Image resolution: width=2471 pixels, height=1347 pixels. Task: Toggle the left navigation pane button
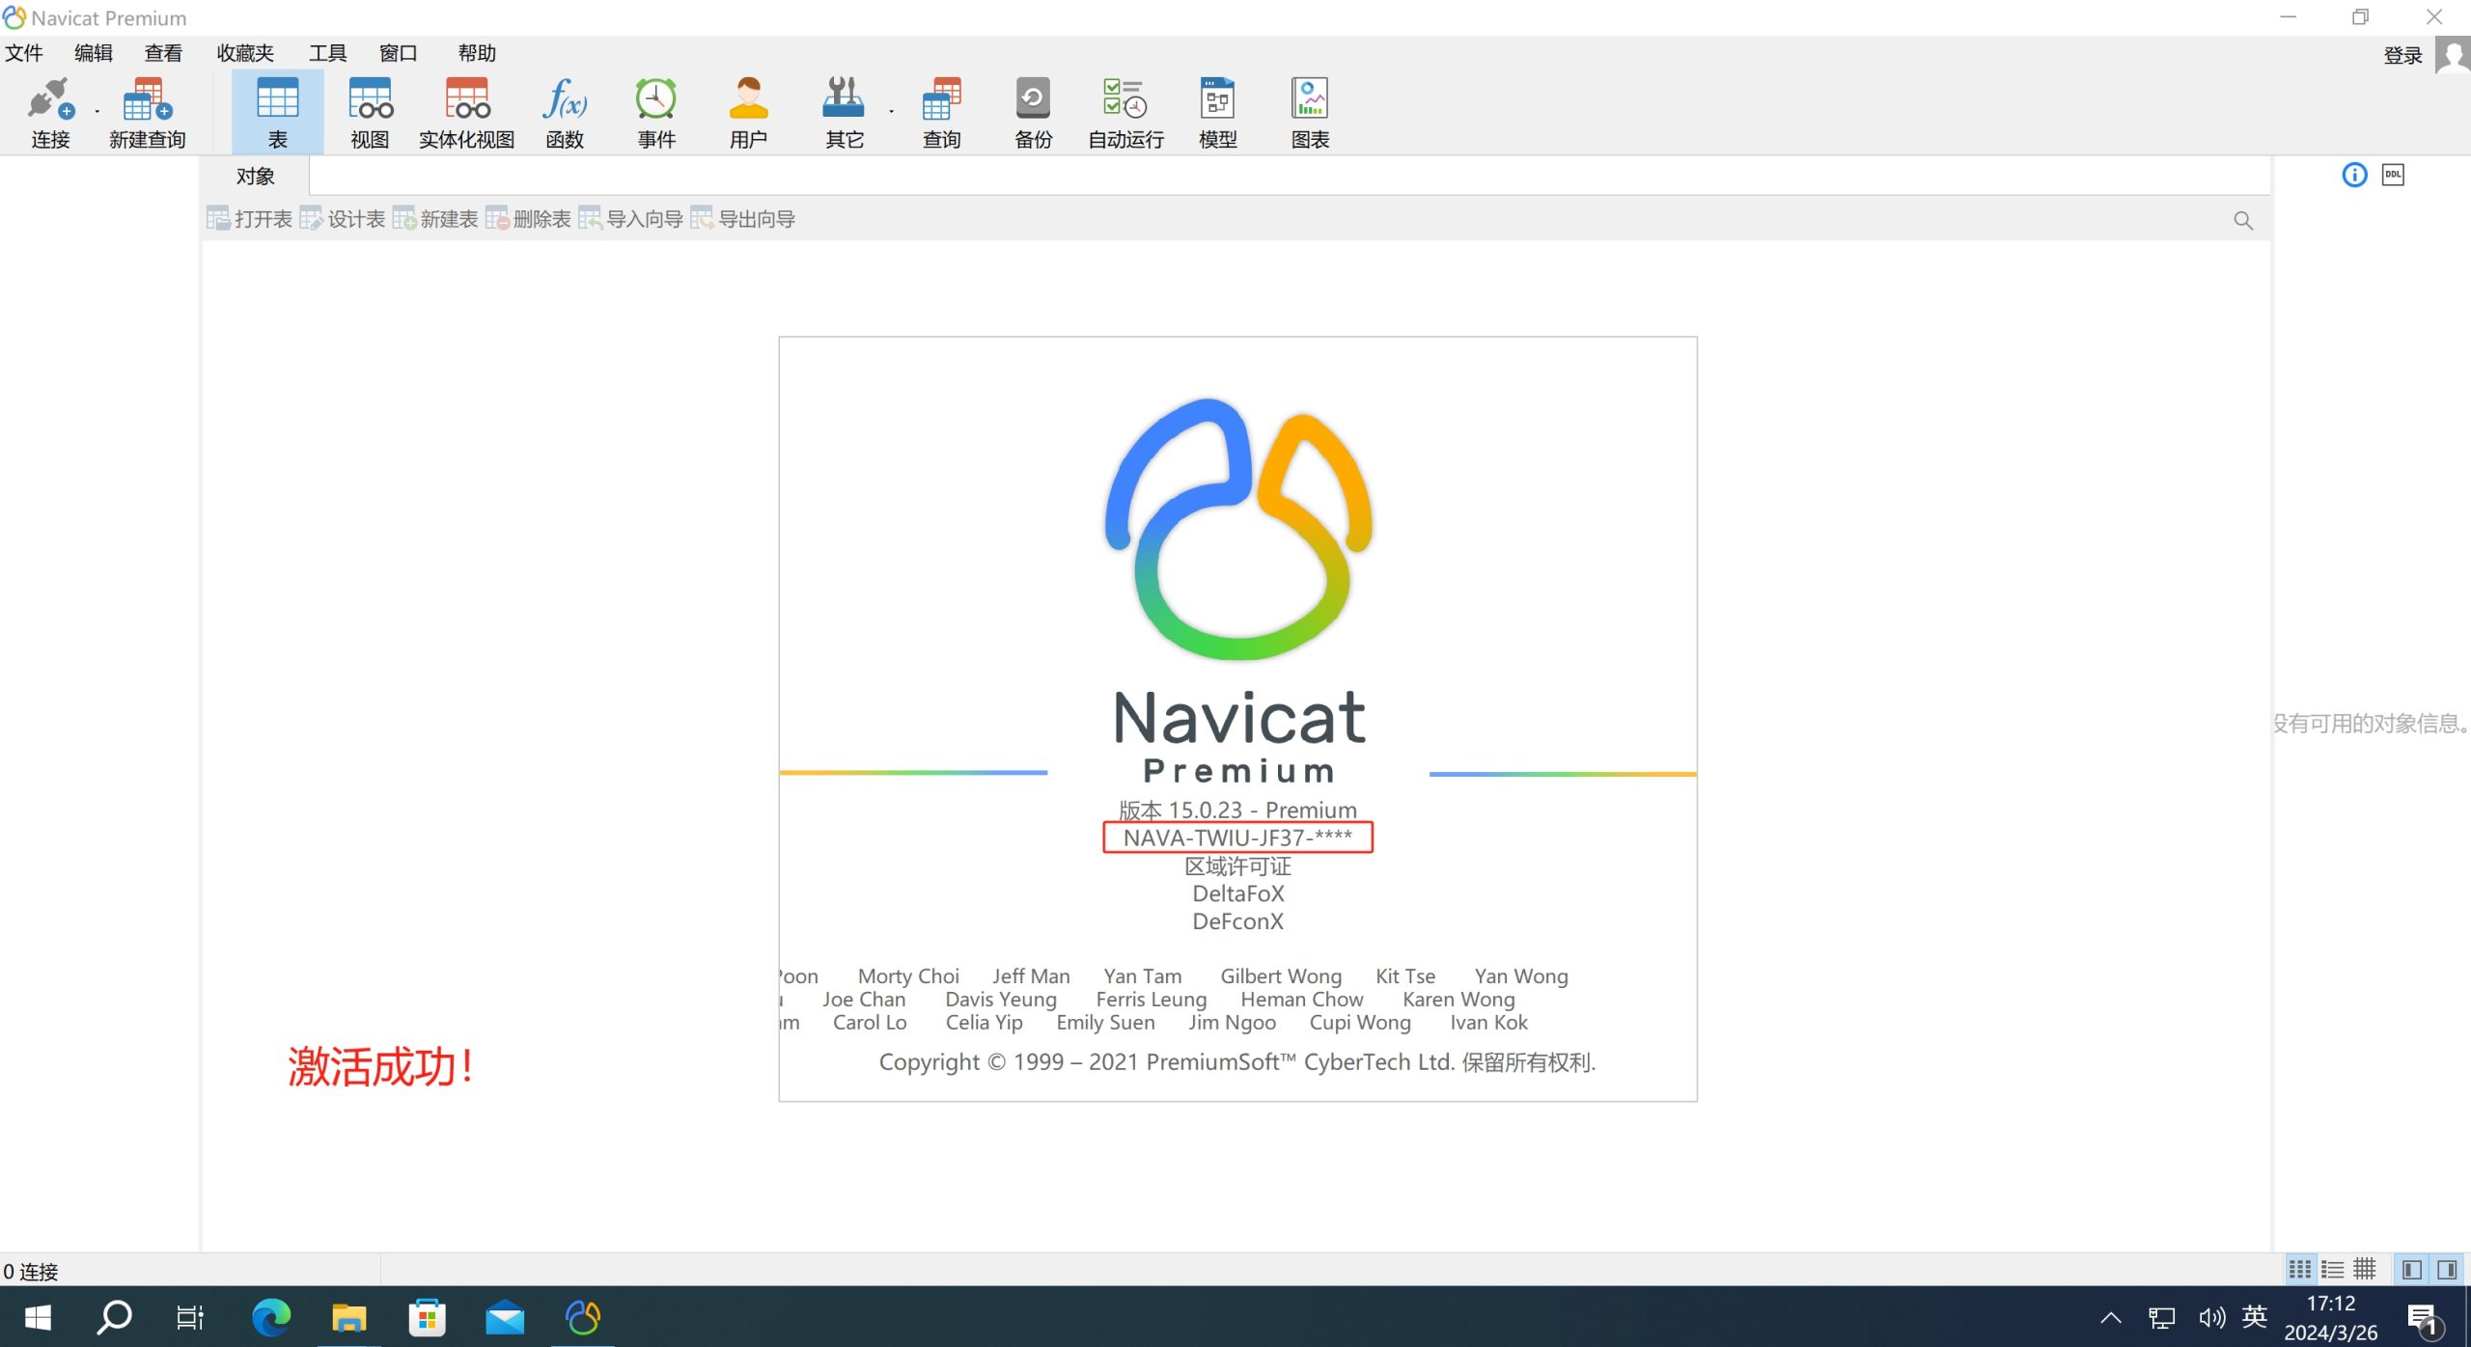pyautogui.click(x=2412, y=1270)
